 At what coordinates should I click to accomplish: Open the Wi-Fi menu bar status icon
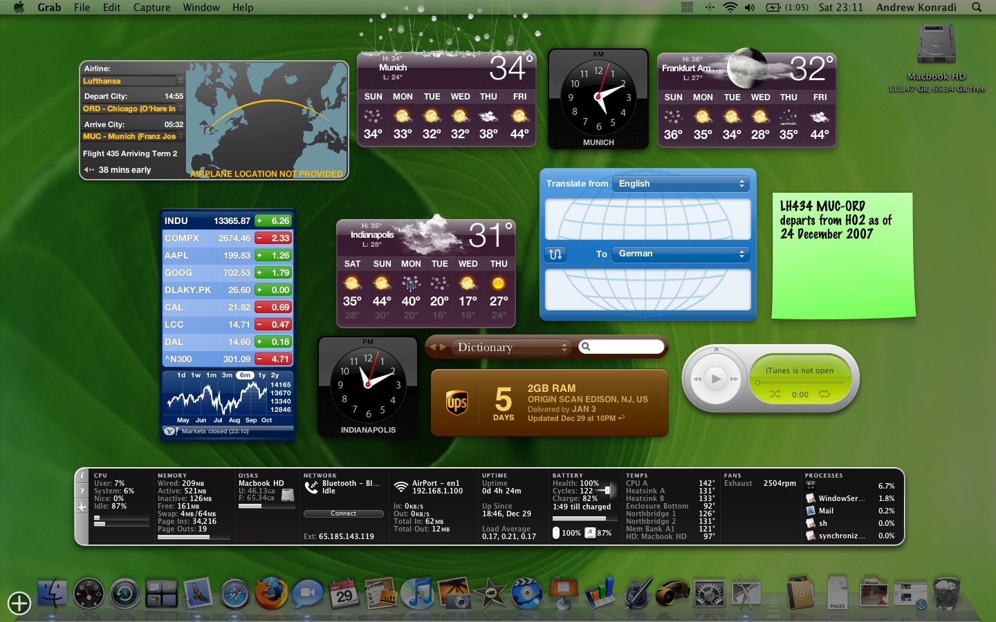(x=730, y=7)
